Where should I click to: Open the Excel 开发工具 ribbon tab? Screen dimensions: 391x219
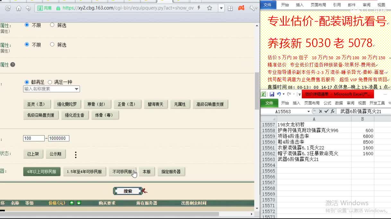pos(377,103)
